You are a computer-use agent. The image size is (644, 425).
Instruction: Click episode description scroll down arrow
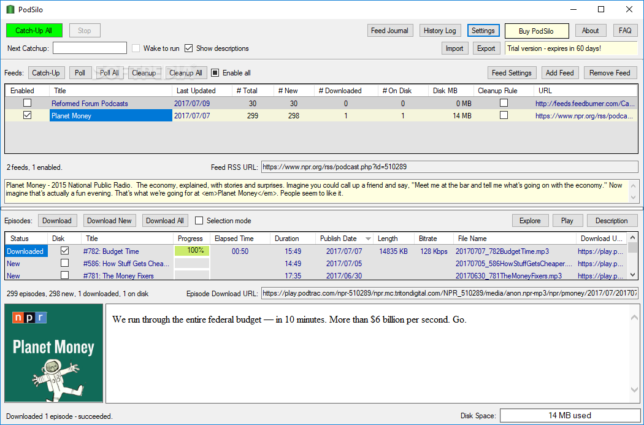634,389
